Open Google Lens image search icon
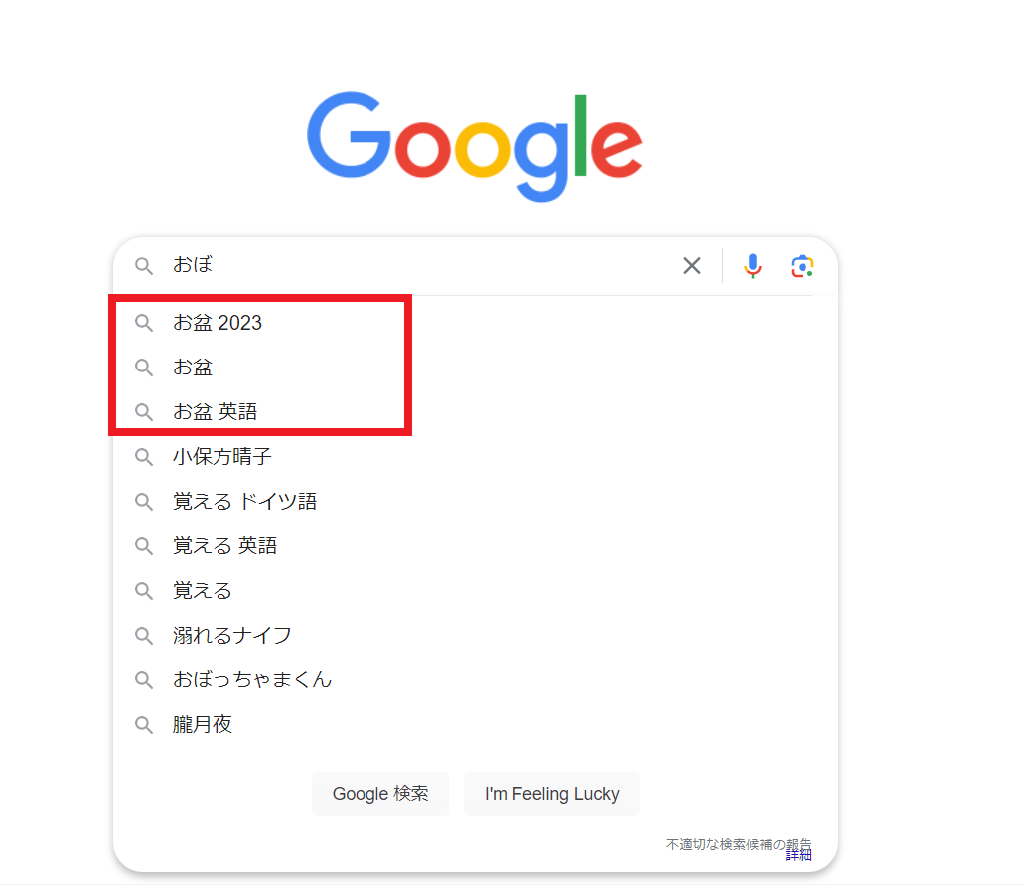 803,265
